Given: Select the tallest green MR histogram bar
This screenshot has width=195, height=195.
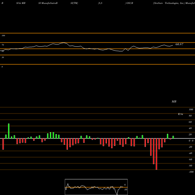Looking at the screenshot, I should pyautogui.click(x=9, y=131).
